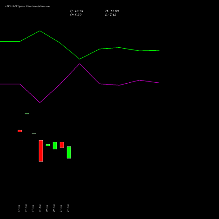Click the 20 Aug date label

(54, 208)
